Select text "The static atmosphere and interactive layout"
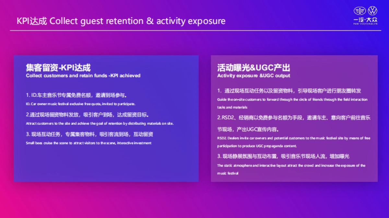This screenshot has width=389, height=218. 291,165
